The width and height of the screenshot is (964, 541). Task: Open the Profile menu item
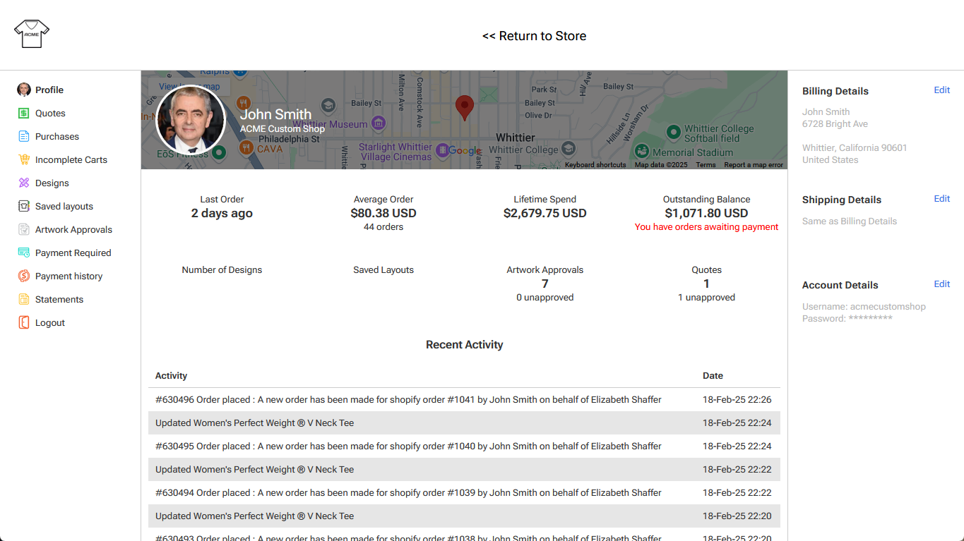(49, 90)
